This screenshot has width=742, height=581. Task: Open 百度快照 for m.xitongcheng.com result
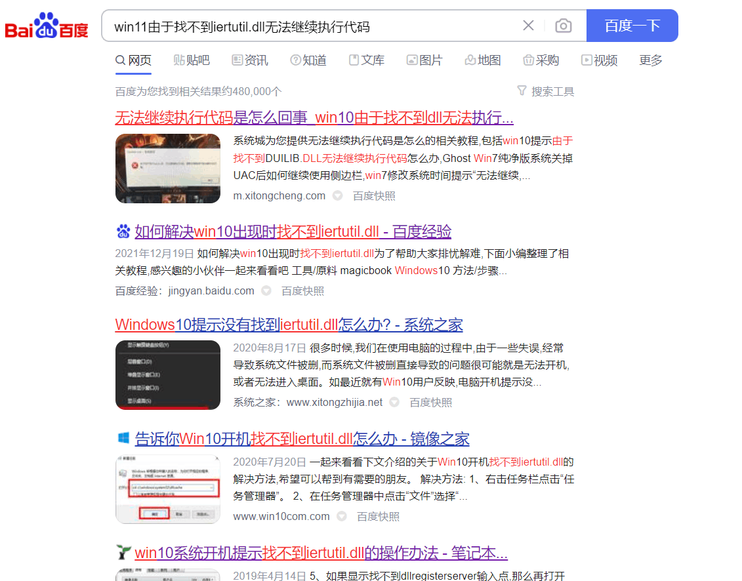[374, 196]
